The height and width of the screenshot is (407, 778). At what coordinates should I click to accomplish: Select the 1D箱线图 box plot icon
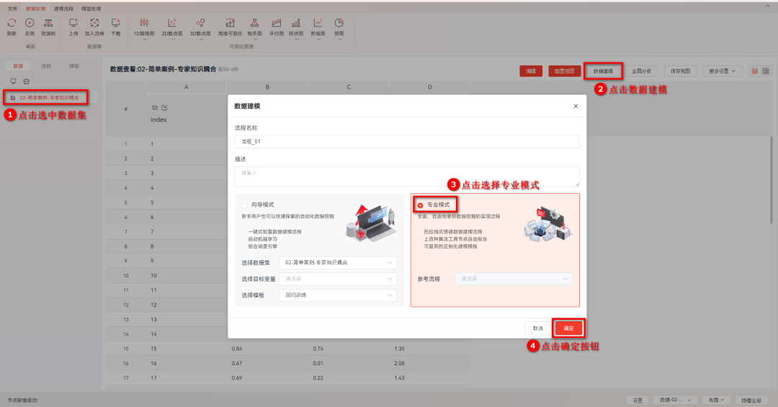pos(144,23)
